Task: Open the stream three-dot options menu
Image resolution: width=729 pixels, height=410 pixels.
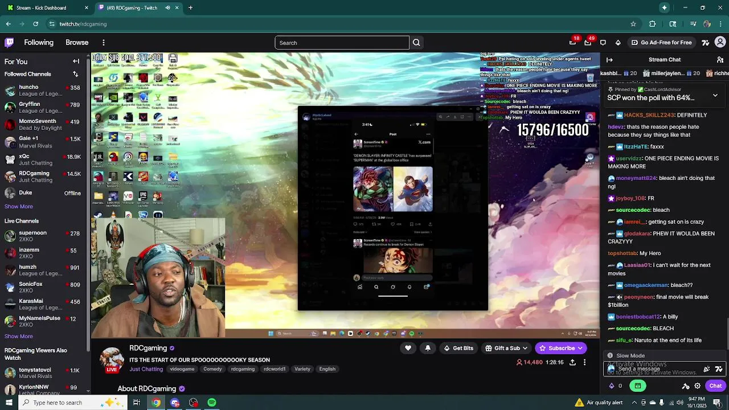Action: pyautogui.click(x=584, y=362)
